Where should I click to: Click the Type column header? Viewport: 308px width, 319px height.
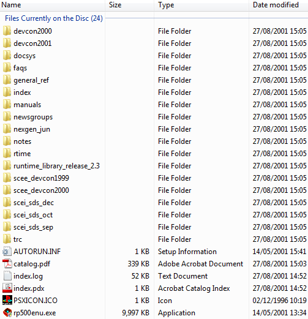(x=201, y=5)
